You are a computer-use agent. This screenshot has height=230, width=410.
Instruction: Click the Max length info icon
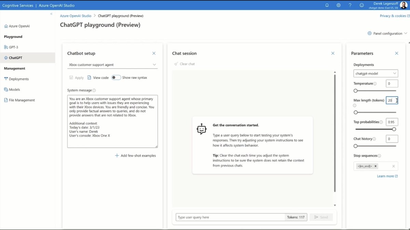355,105
